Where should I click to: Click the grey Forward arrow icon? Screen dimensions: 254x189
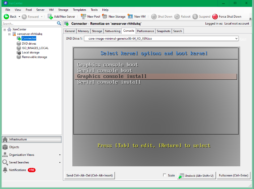24,17
